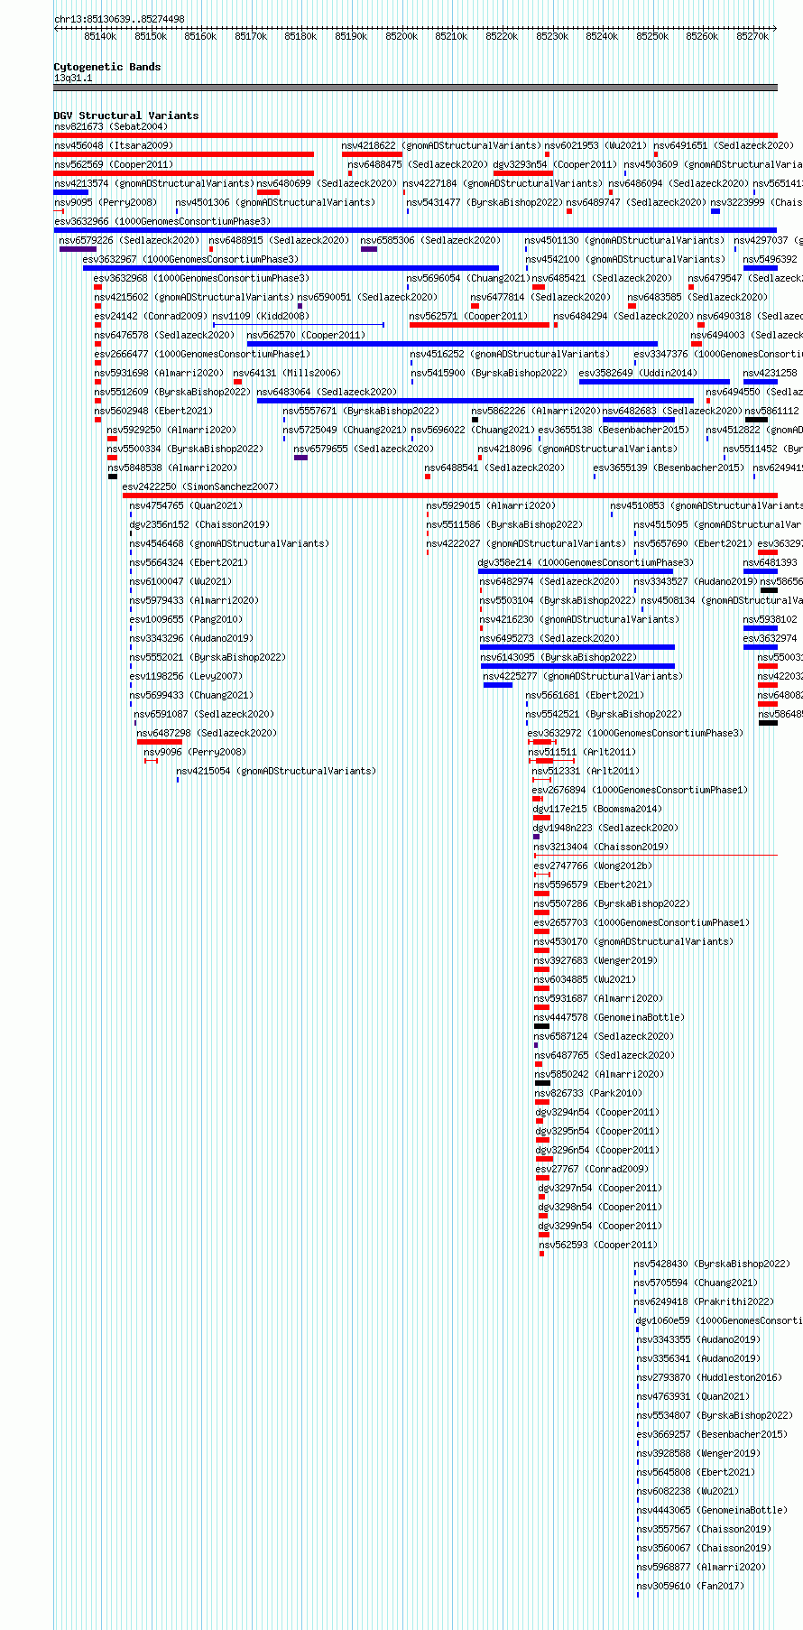
Task: Select nsv5602948 (Ebert2021) variant label
Action: point(153,411)
